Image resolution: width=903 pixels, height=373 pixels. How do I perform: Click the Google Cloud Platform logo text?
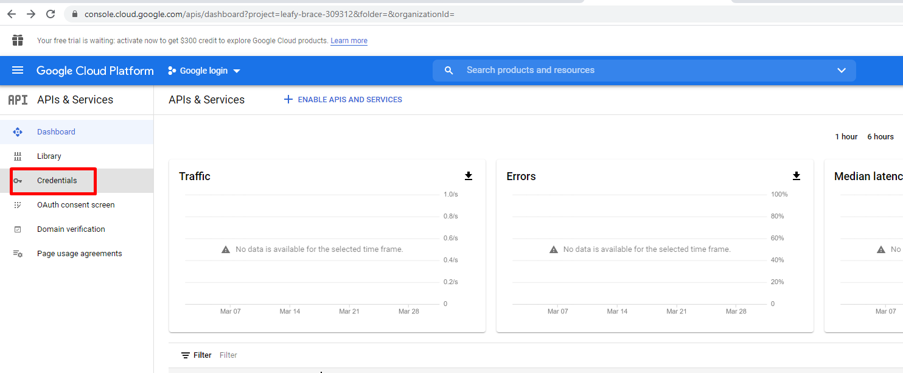point(95,71)
